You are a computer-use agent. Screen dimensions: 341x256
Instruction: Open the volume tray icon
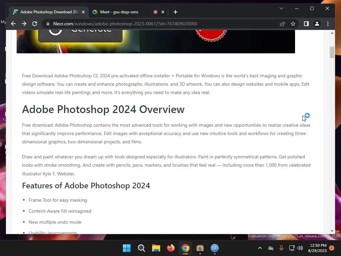point(300,248)
